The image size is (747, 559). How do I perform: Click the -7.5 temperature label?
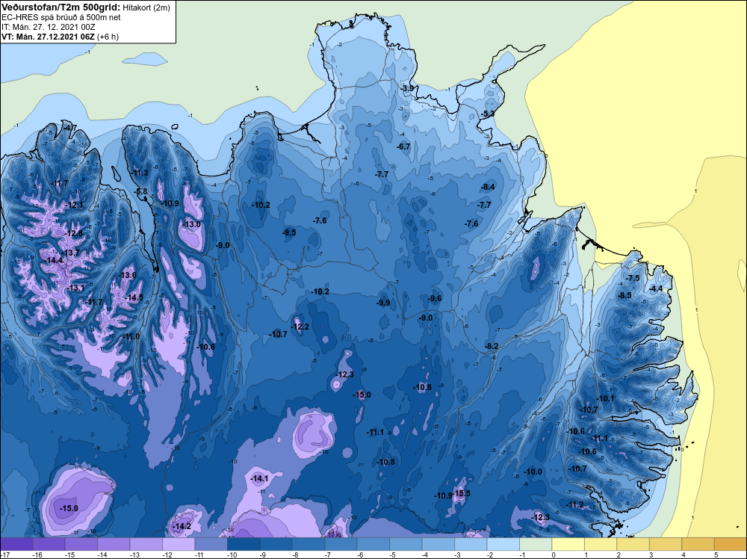coord(633,278)
